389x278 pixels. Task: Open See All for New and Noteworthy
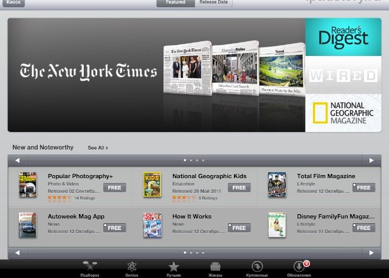pyautogui.click(x=98, y=148)
